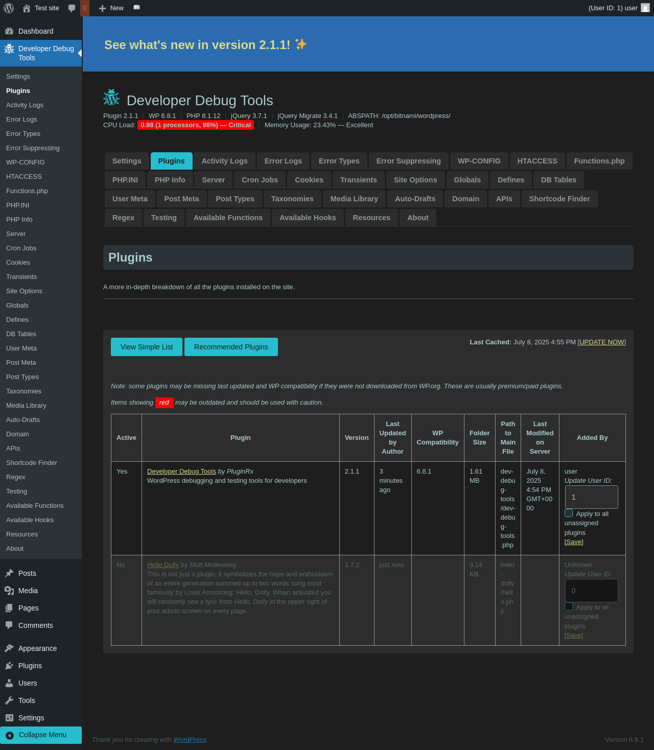Click the user avatar in top right
The image size is (654, 750).
click(x=645, y=8)
